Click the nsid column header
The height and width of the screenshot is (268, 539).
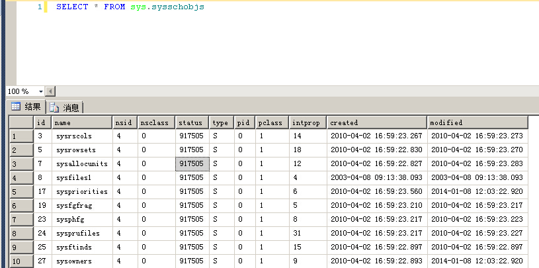point(125,122)
